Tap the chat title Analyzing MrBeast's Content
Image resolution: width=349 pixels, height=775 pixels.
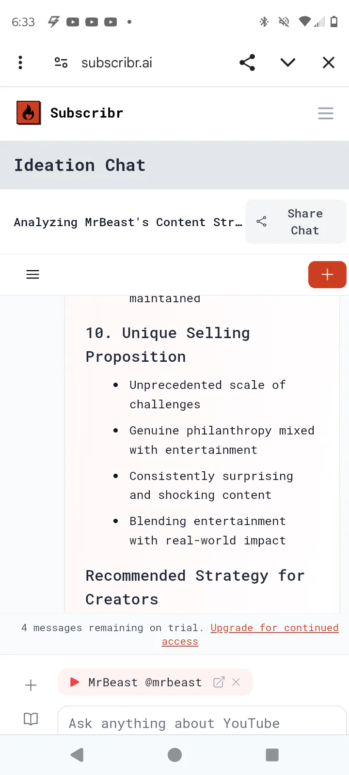128,222
